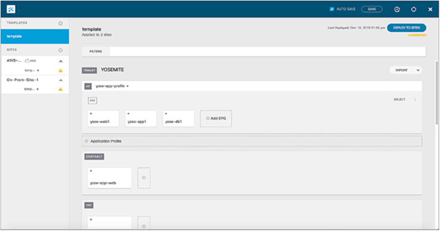Select the yose-web1 EPG card
The image size is (440, 231).
tap(103, 118)
